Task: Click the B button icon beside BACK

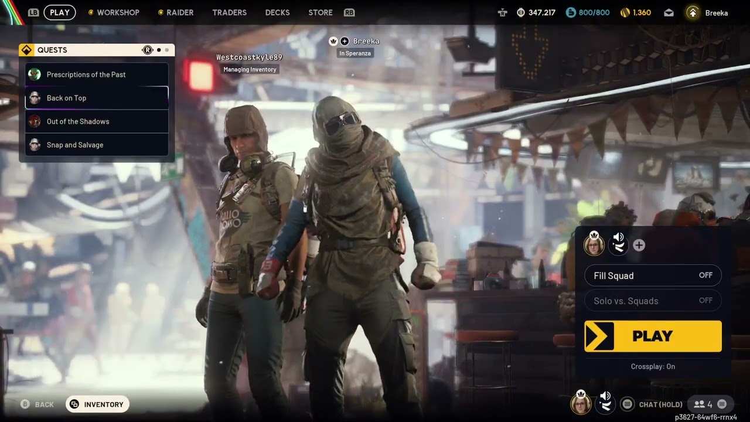Action: 25,404
